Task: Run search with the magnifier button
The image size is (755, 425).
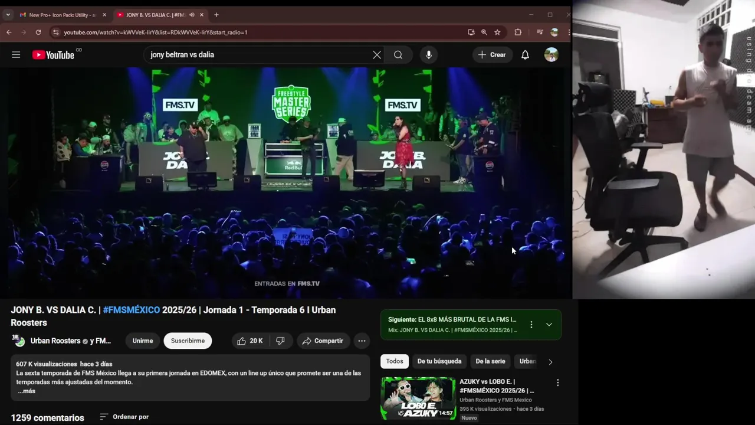Action: coord(398,55)
